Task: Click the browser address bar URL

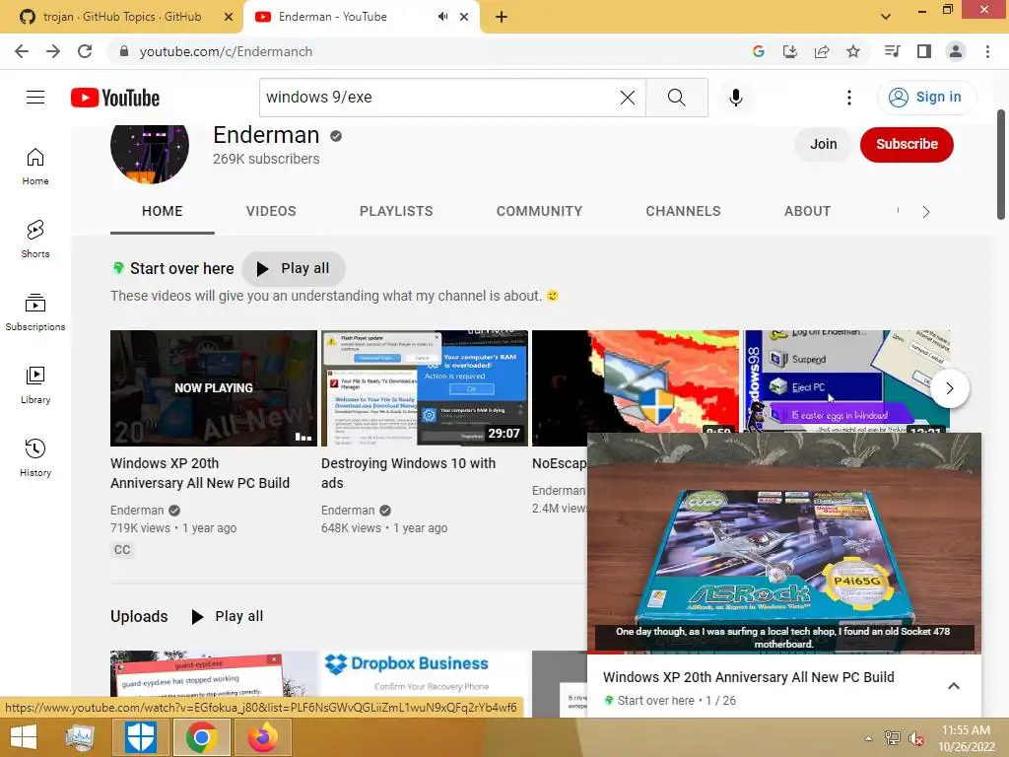Action: [x=226, y=51]
